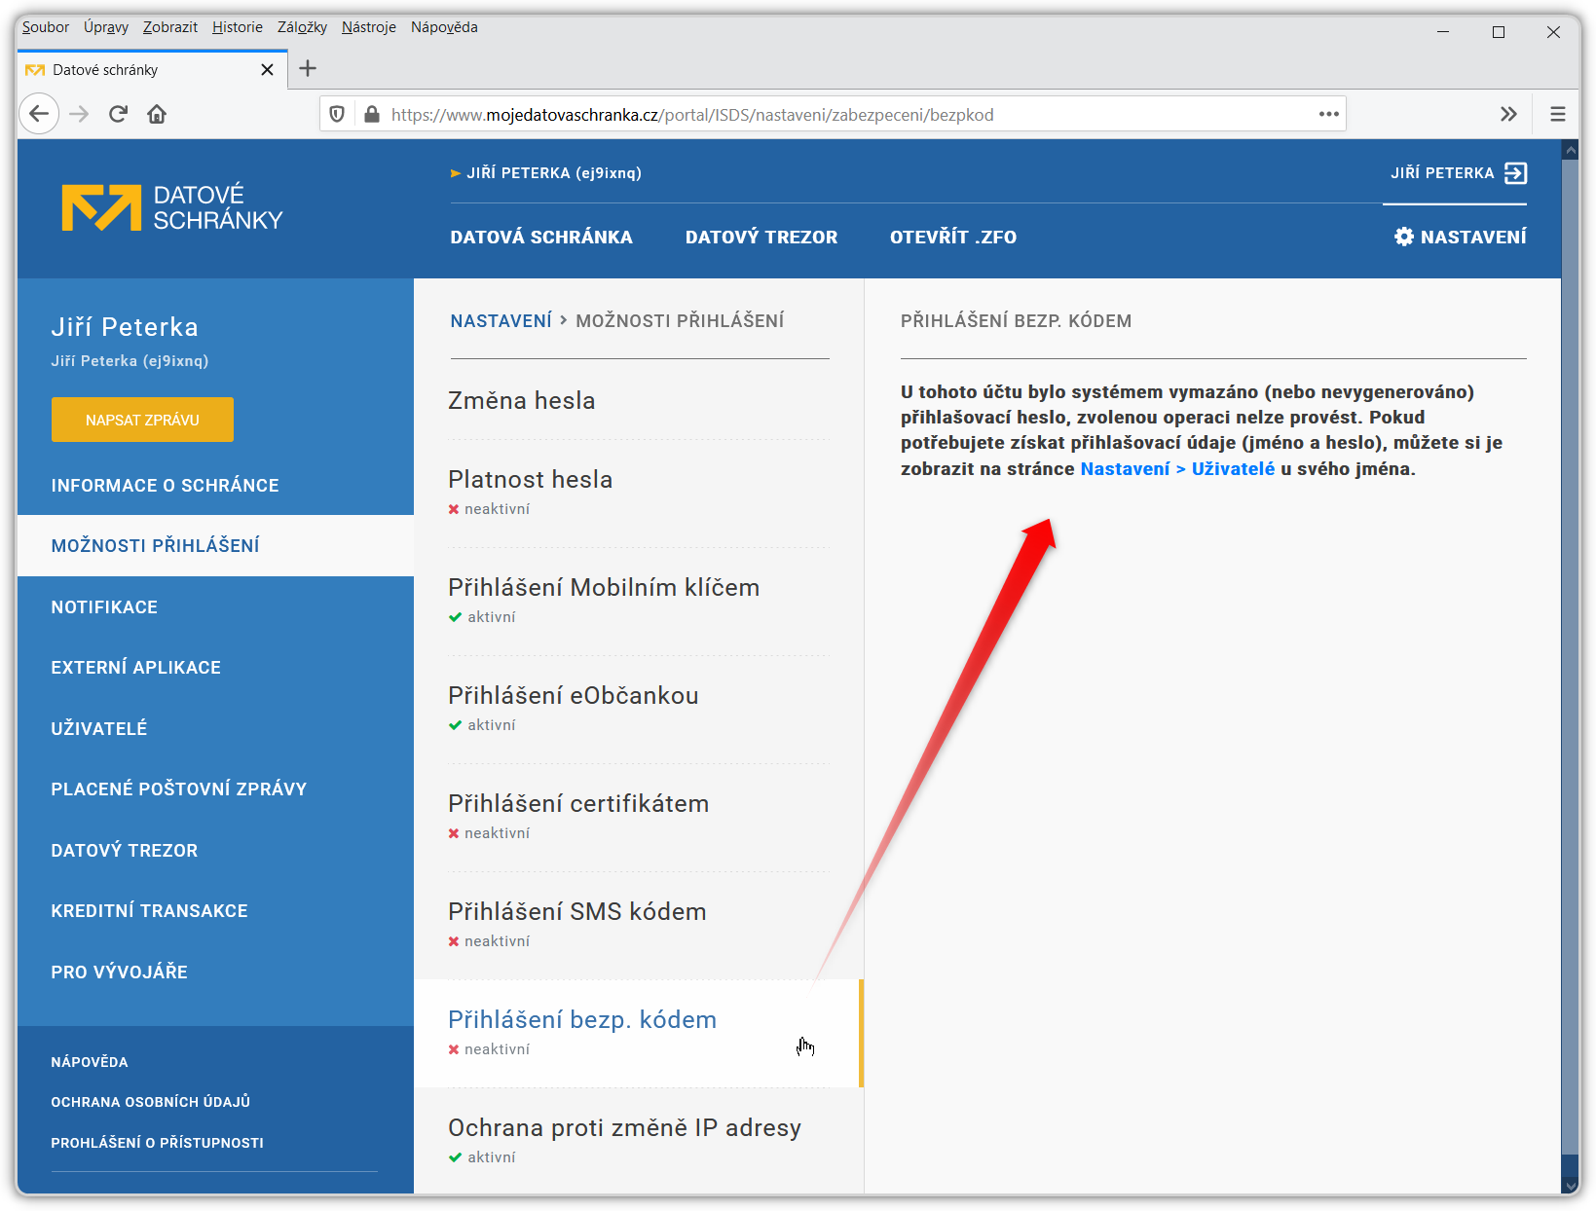This screenshot has height=1211, width=1596.
Task: Open Přihlášení SMS kódem option
Action: point(639,925)
